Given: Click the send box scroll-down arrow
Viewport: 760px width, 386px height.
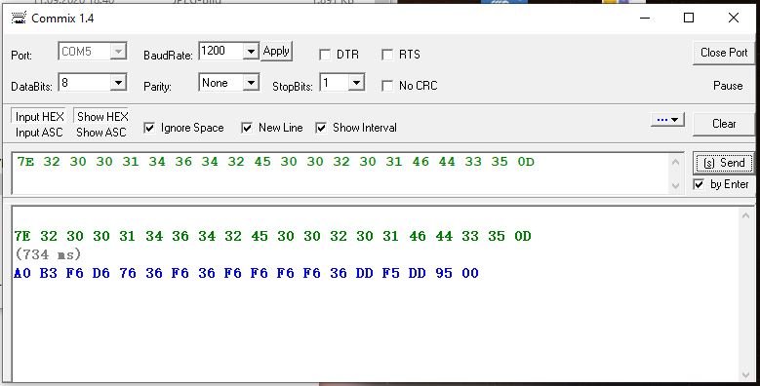Looking at the screenshot, I should (x=675, y=185).
